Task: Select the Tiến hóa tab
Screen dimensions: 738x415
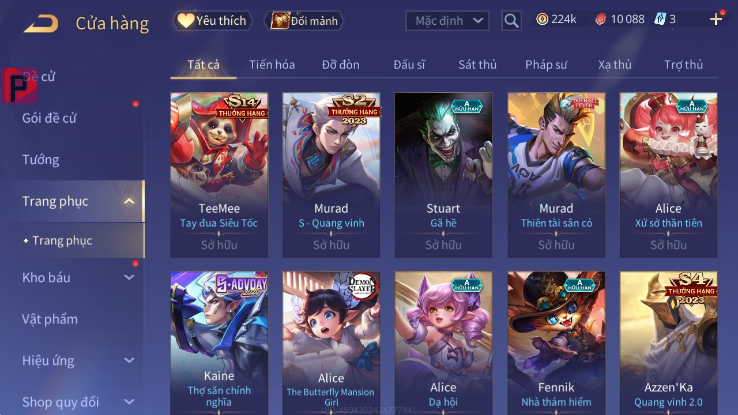Action: pyautogui.click(x=272, y=65)
